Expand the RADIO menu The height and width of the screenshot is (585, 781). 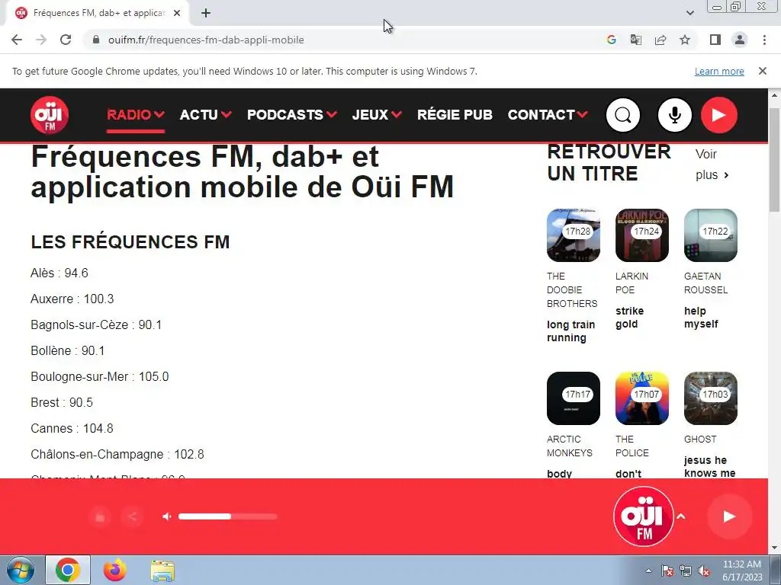tap(136, 115)
